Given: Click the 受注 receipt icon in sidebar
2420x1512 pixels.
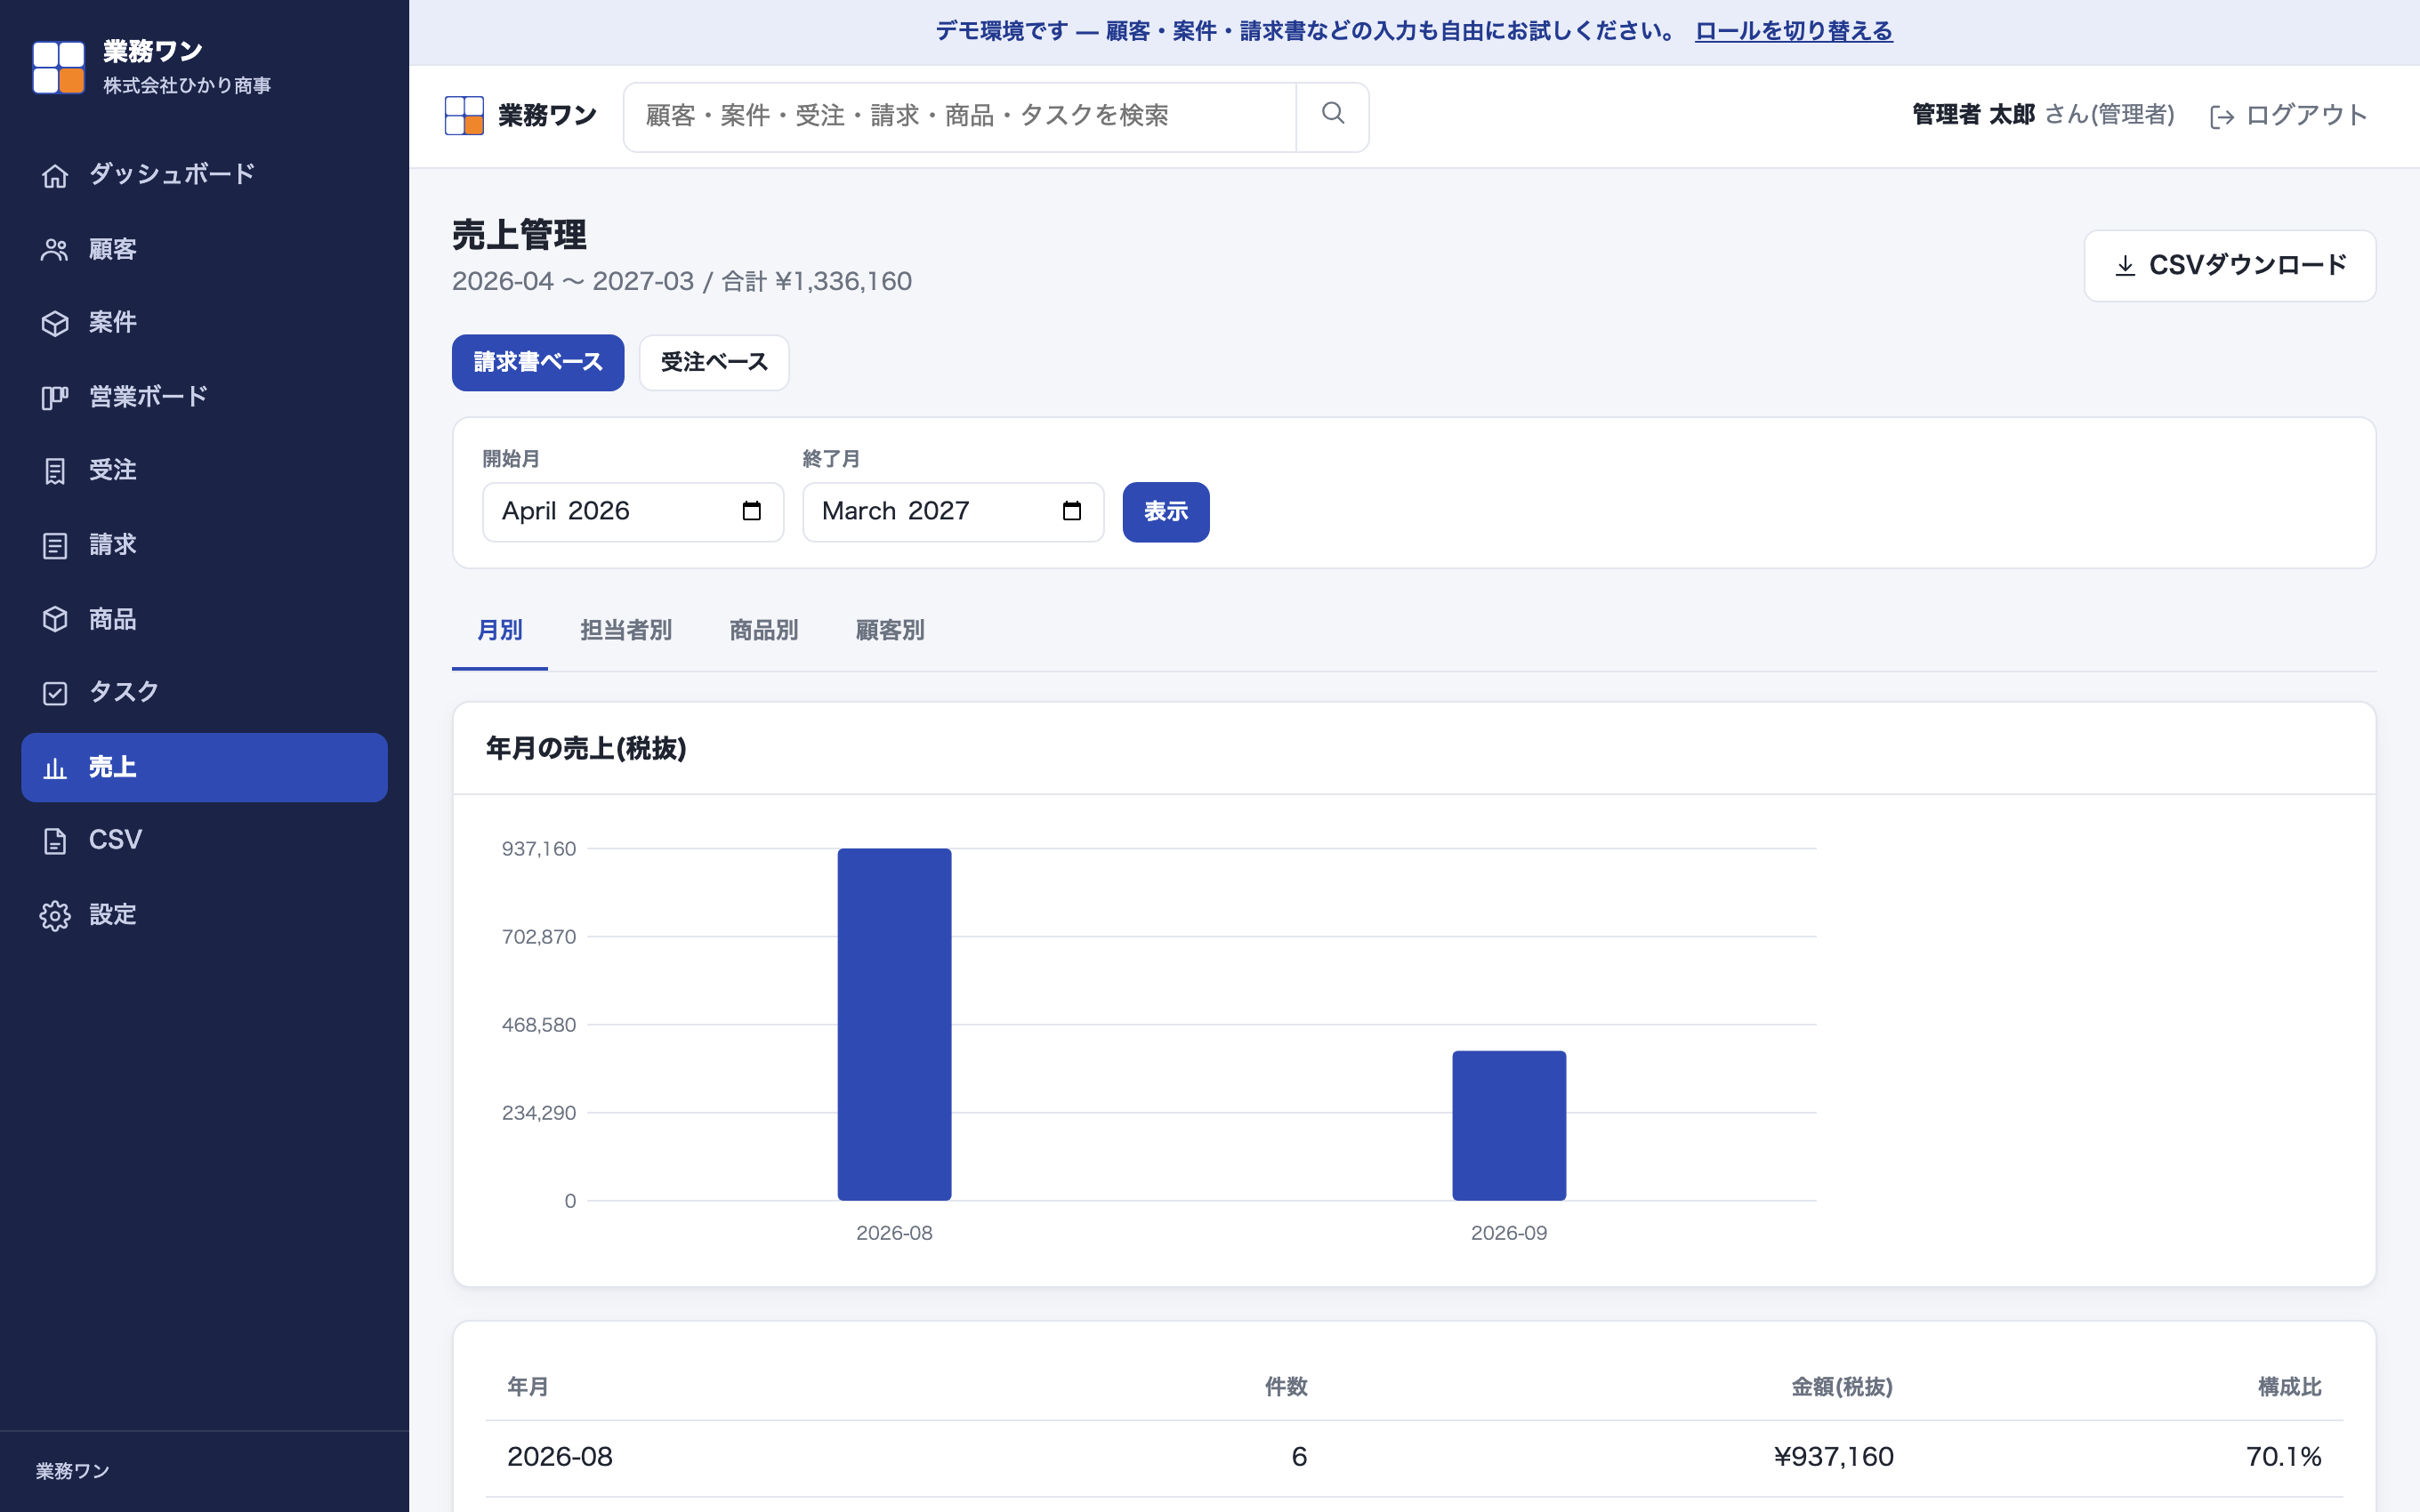Looking at the screenshot, I should tap(55, 471).
